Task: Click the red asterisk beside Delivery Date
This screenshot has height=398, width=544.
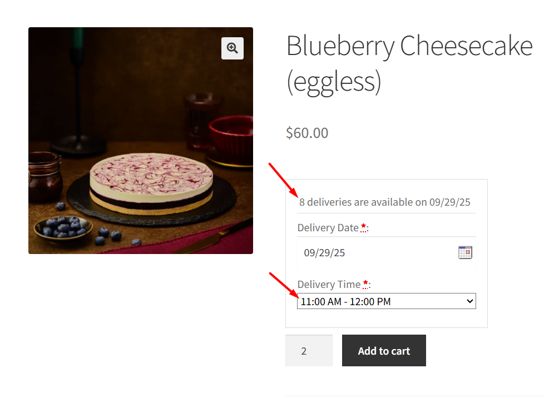Action: [363, 227]
